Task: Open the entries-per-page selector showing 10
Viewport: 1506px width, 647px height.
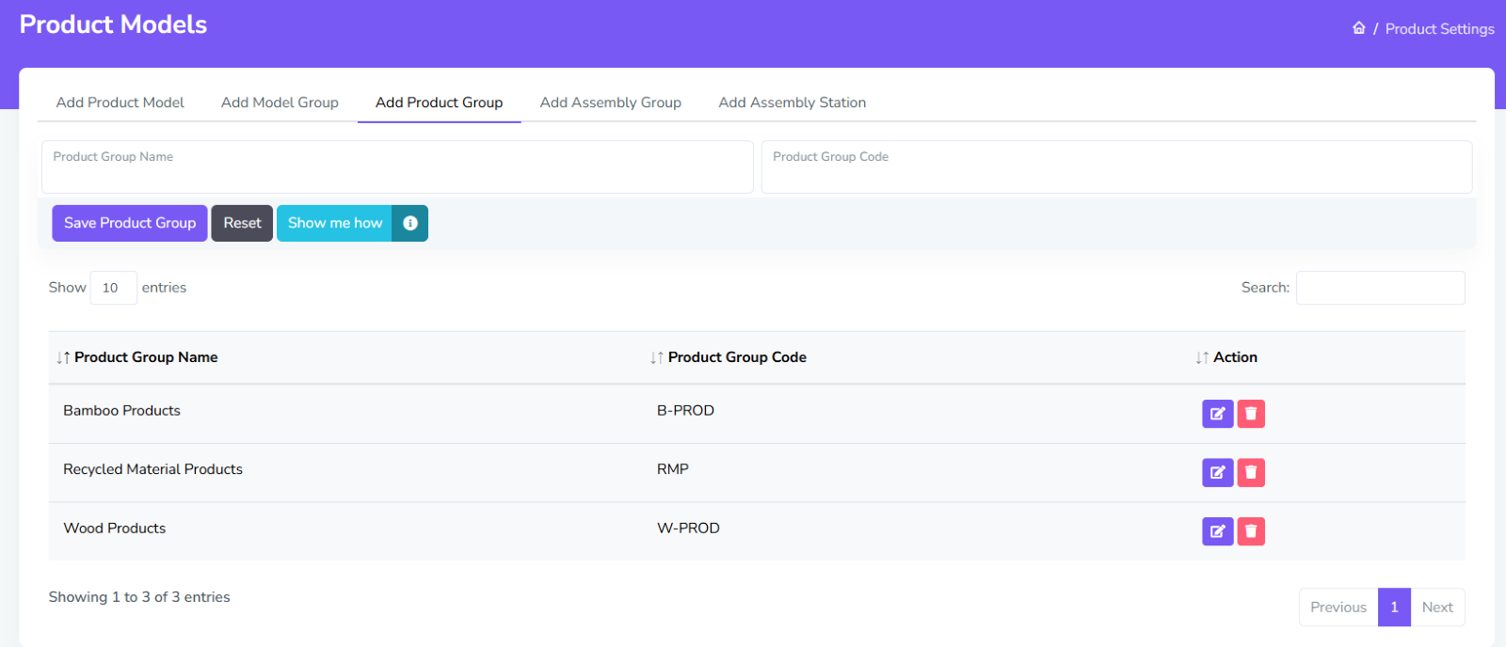Action: (x=113, y=288)
